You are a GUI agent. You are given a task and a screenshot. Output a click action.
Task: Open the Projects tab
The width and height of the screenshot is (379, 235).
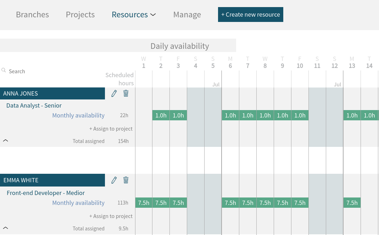[x=80, y=15]
